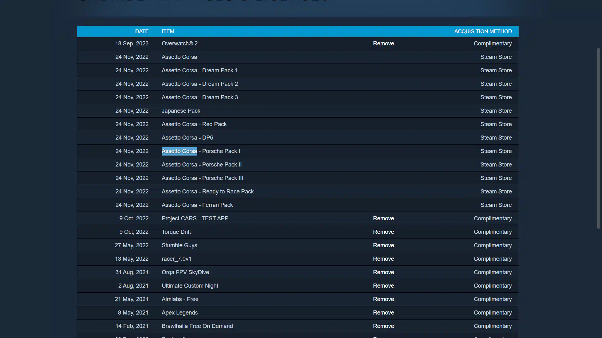This screenshot has width=602, height=338.
Task: Click the 27 May, 2022 date
Action: [132, 245]
